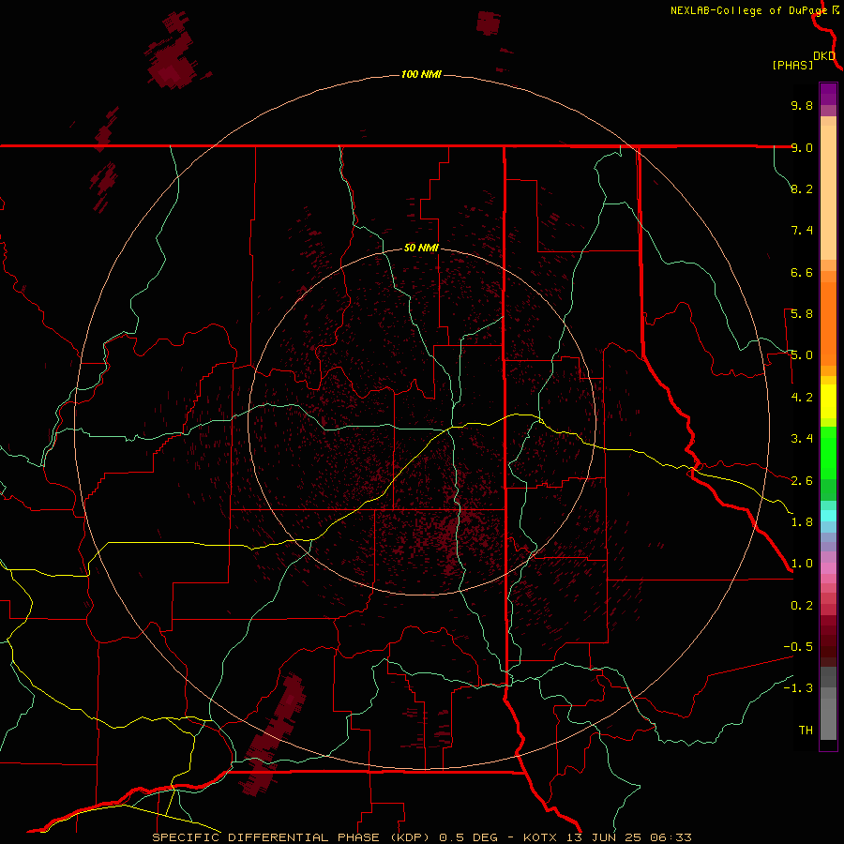Click the 7.4 scale value
844x844 pixels.
click(802, 231)
